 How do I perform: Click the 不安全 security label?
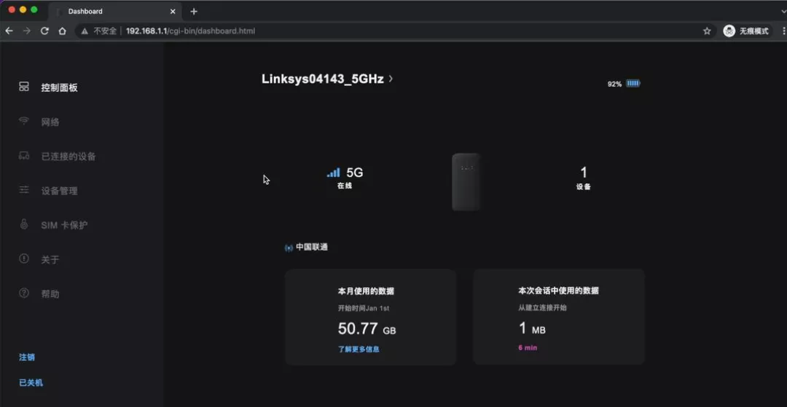click(104, 31)
